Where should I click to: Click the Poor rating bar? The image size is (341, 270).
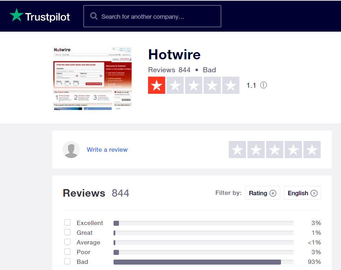point(203,252)
